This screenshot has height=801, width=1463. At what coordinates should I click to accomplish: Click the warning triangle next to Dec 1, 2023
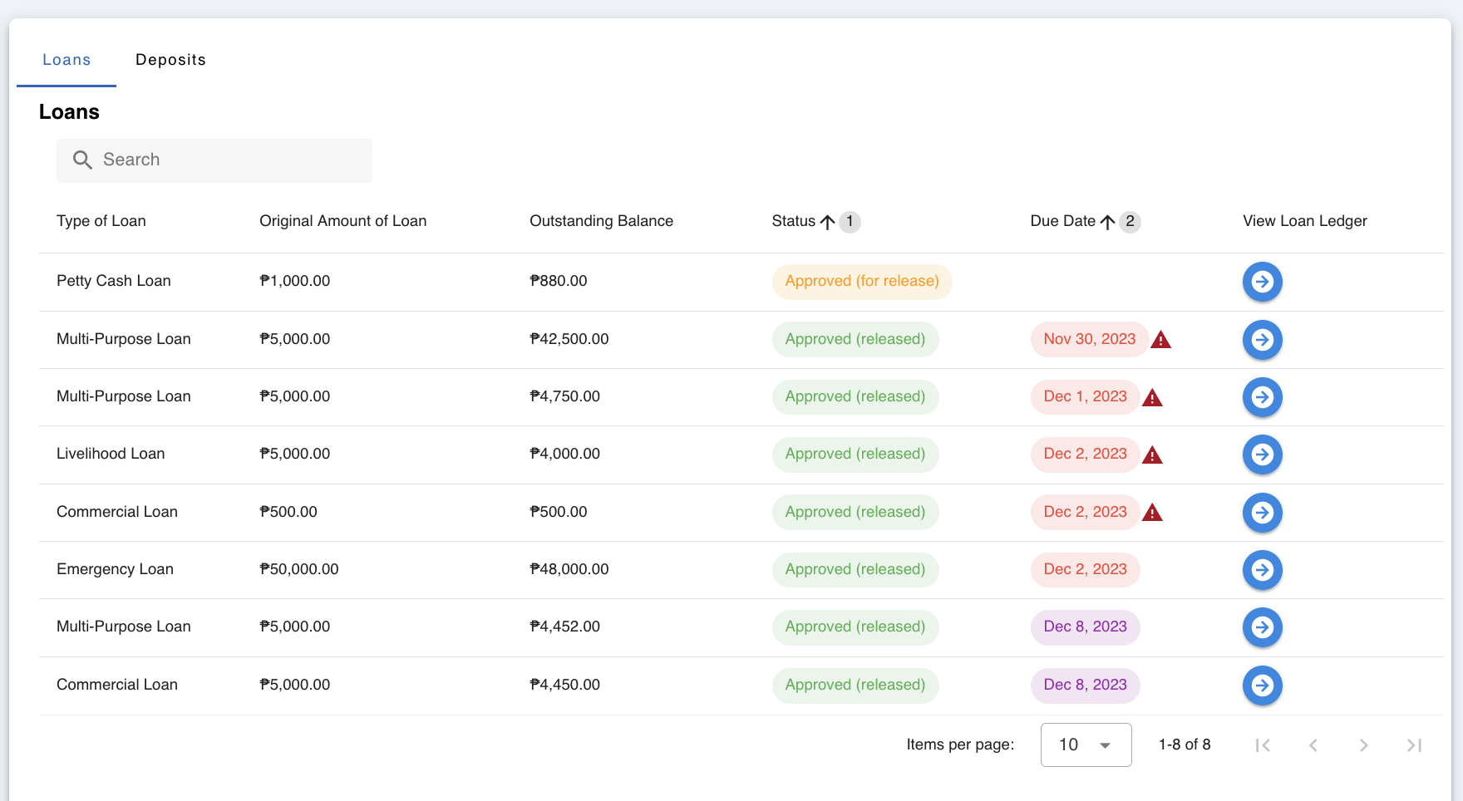point(1152,397)
